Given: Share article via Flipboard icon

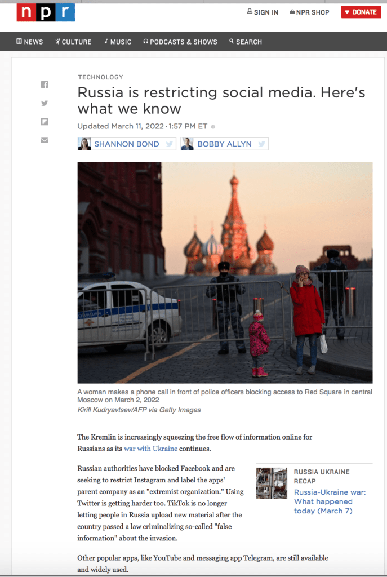Looking at the screenshot, I should [45, 122].
